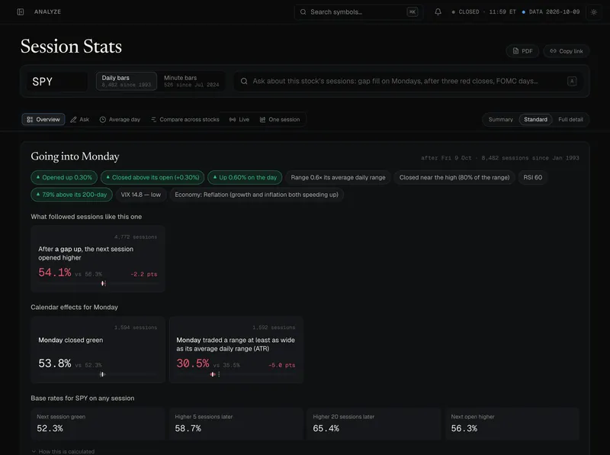This screenshot has width=610, height=455.
Task: Open the Ask tab
Action: [80, 120]
